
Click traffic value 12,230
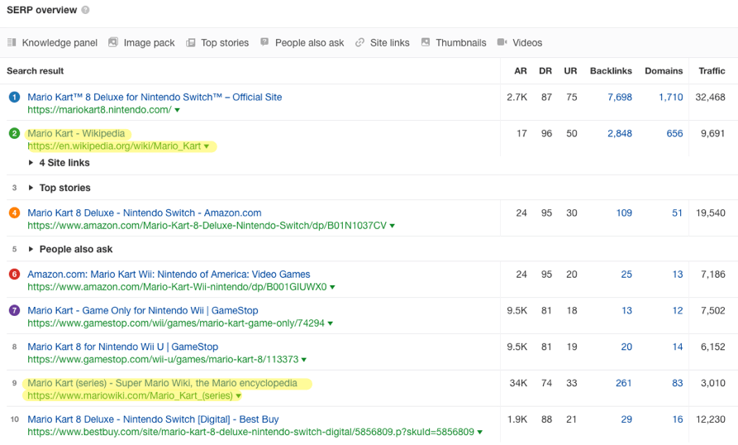click(710, 419)
